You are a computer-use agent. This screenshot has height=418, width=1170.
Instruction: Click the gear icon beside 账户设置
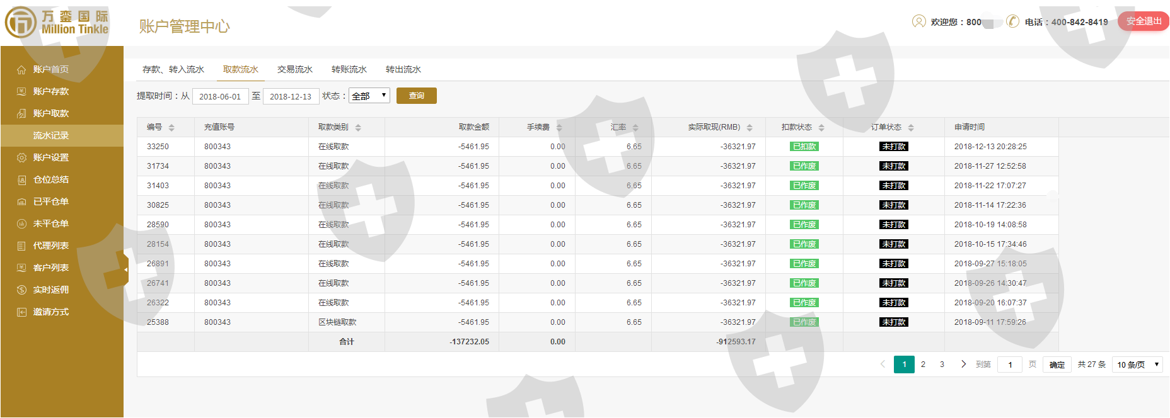[x=21, y=158]
